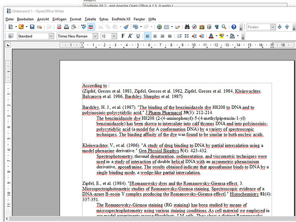Decrease paragraph indent

coord(194,36)
